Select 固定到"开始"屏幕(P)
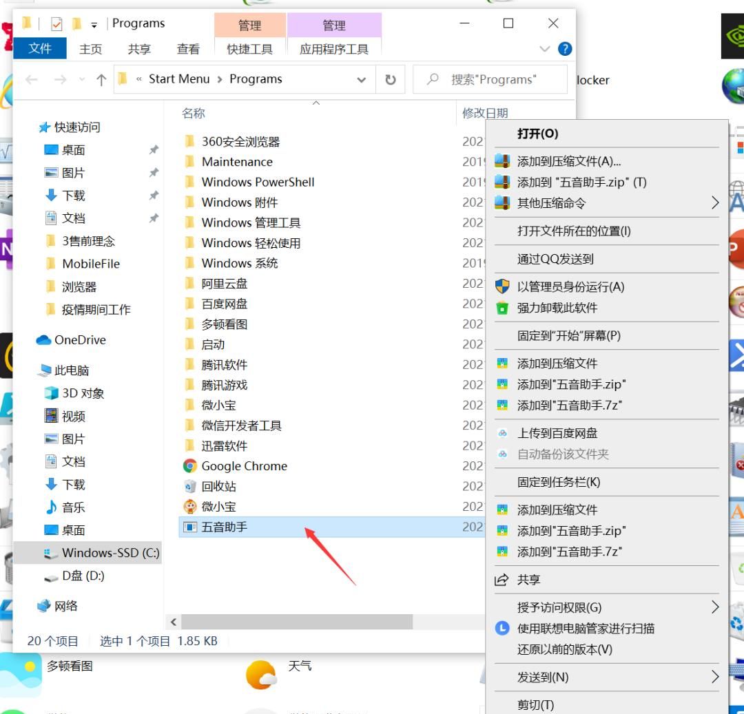Viewport: 744px width, 714px height. (606, 336)
